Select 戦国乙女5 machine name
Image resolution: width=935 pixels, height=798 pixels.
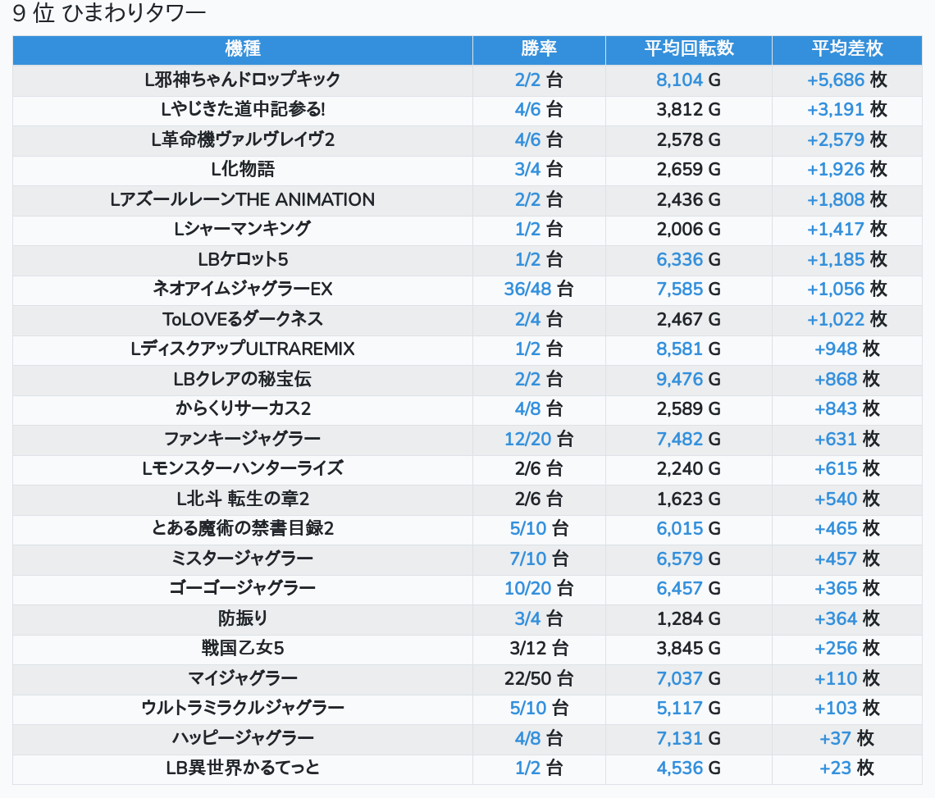[x=243, y=649]
